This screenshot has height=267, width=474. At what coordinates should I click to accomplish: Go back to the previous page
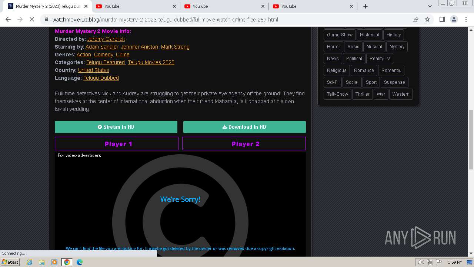pyautogui.click(x=8, y=19)
